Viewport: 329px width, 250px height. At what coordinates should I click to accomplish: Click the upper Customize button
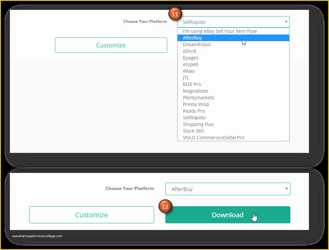[111, 45]
